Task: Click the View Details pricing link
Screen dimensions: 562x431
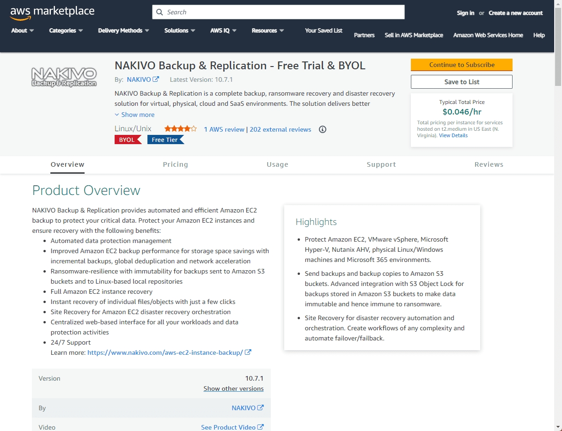Action: pos(453,135)
